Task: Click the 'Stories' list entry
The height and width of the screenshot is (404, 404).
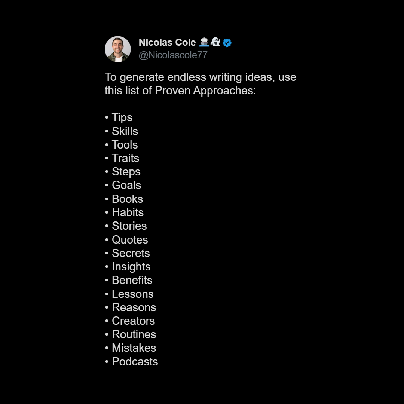Action: 126,226
